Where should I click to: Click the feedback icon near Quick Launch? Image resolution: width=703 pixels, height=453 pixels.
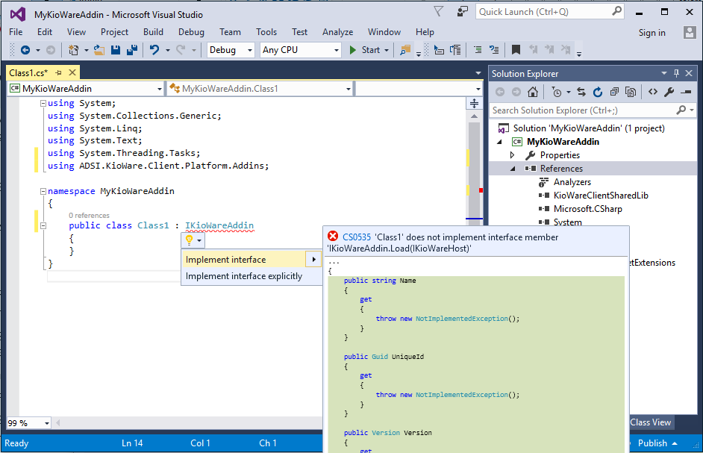[x=462, y=11]
